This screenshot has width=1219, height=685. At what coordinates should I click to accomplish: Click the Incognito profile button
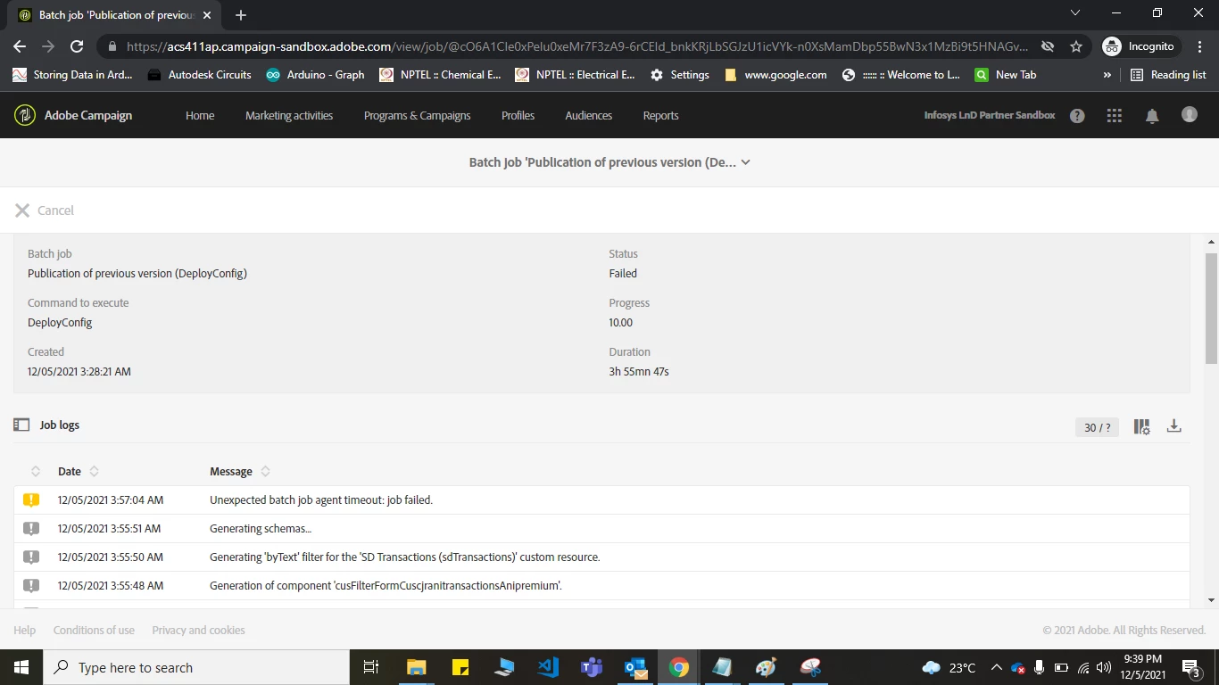point(1141,46)
